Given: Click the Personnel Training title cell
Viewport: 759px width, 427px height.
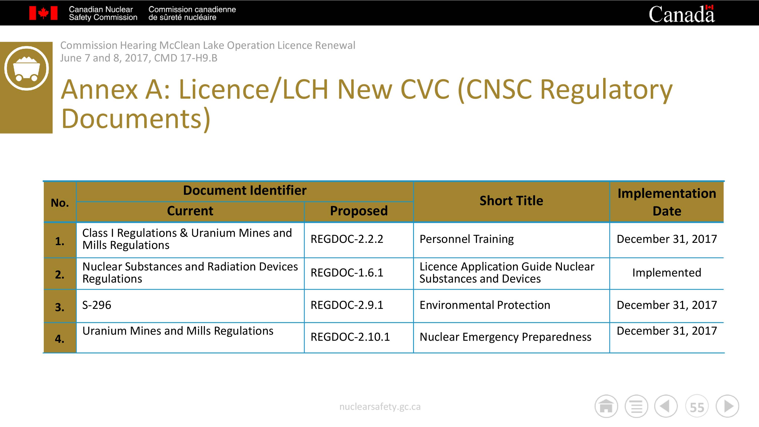Looking at the screenshot, I should click(511, 240).
